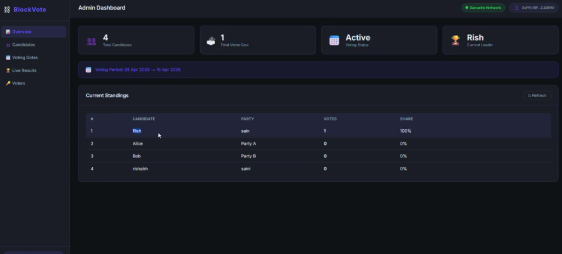Click the Voting Period date text
The image size is (562, 254).
coord(138,70)
